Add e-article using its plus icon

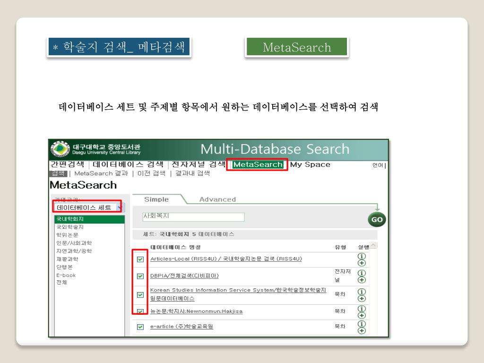(x=362, y=330)
